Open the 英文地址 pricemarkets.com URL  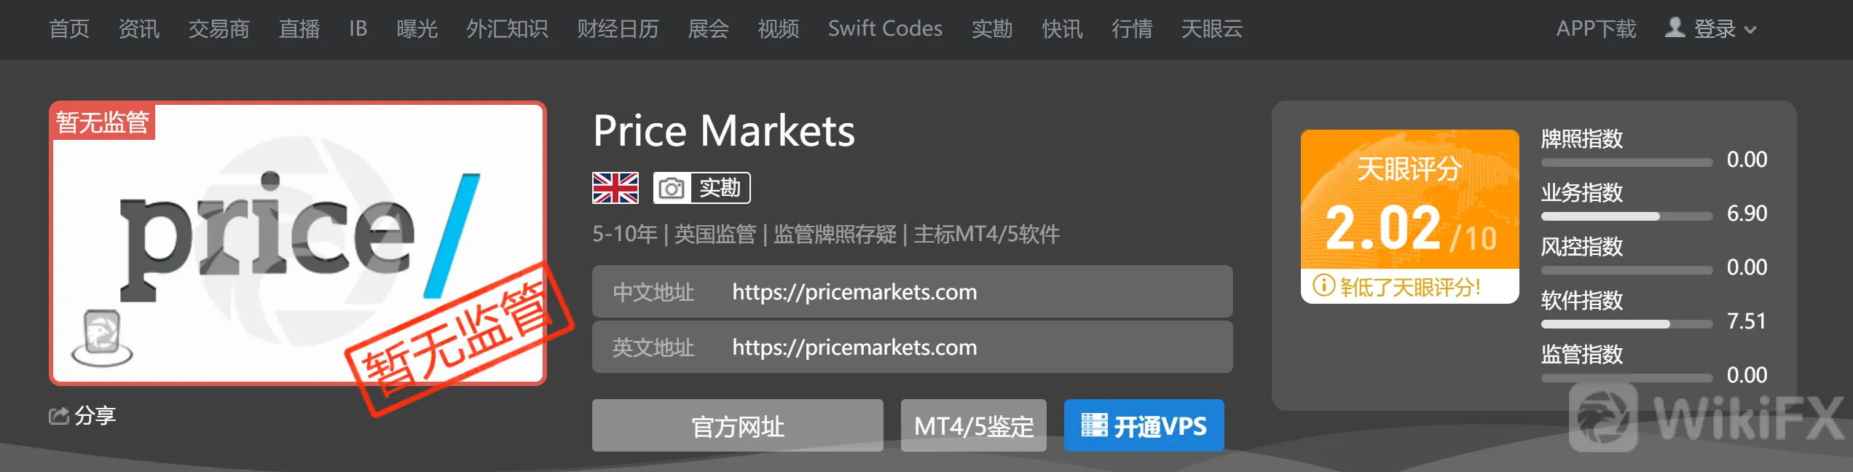coord(854,347)
